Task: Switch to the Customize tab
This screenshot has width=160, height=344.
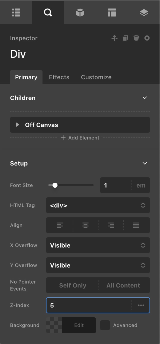Action: click(x=96, y=77)
